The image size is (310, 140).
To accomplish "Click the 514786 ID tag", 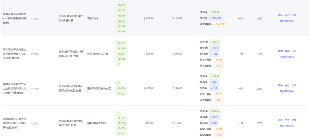I will tap(121, 88).
